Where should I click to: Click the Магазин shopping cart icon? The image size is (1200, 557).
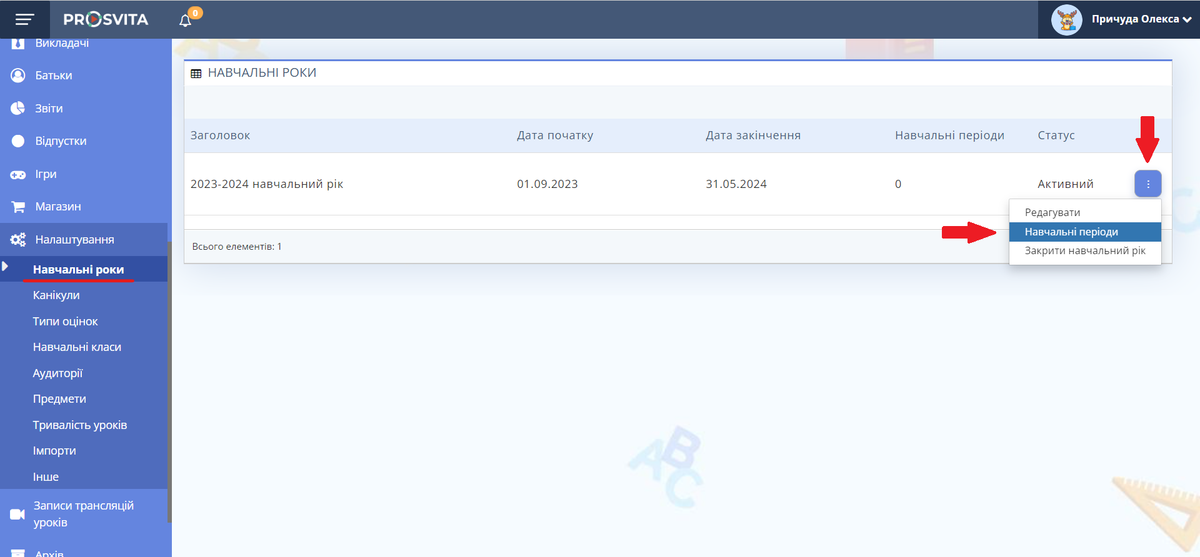(18, 207)
